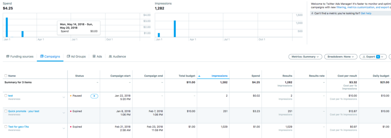Click the 'metrics customization' link
Image resolution: width=391 pixels, height=138 pixels.
[x=361, y=8]
